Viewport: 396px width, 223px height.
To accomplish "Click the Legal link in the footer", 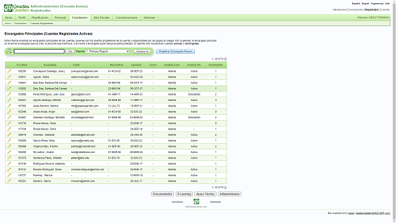I will point(351,213).
